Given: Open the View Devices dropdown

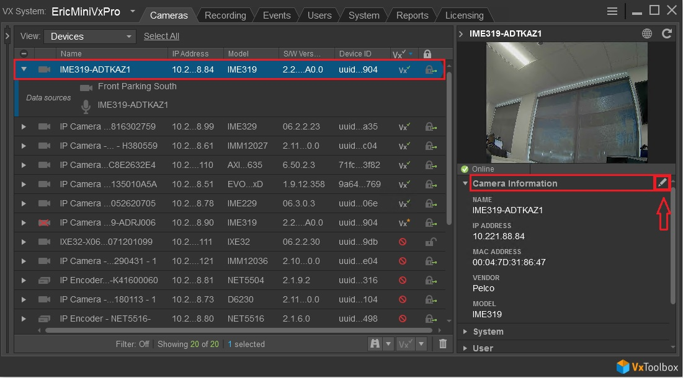Looking at the screenshot, I should 90,37.
